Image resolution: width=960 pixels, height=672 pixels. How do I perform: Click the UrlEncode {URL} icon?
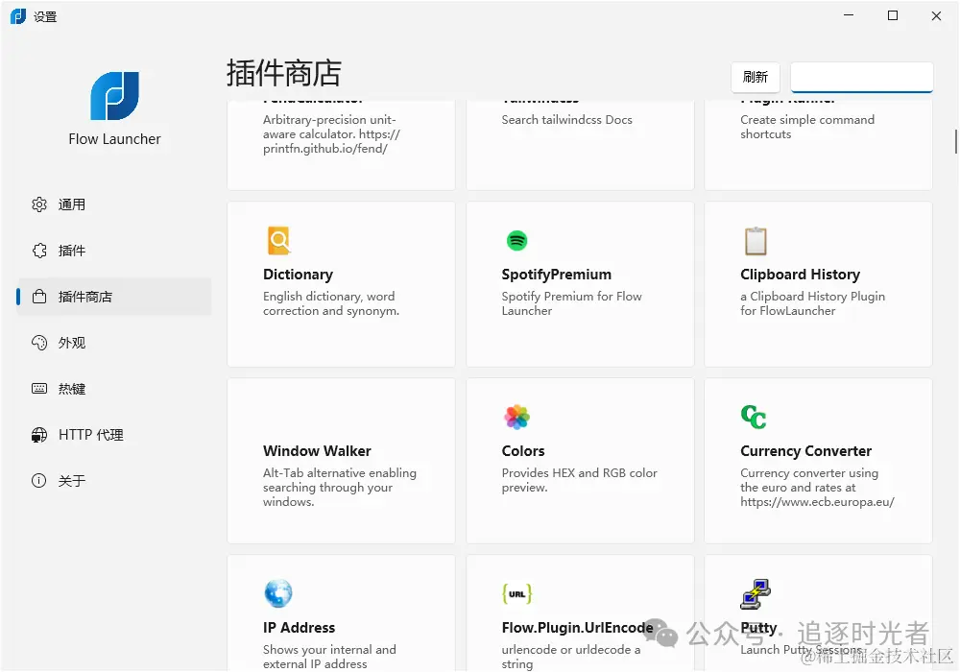(x=516, y=593)
